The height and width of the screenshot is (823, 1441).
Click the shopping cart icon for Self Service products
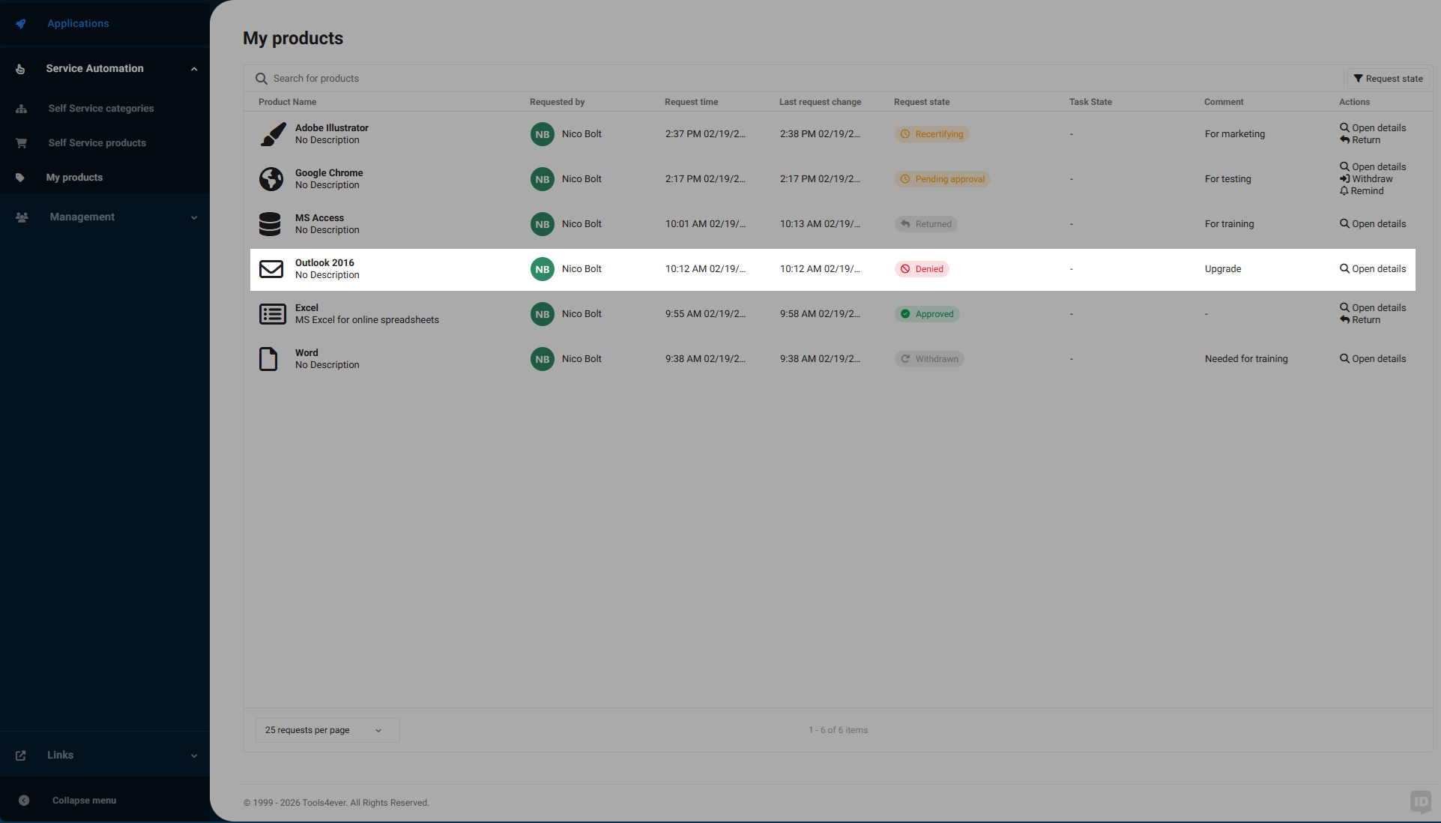tap(21, 142)
